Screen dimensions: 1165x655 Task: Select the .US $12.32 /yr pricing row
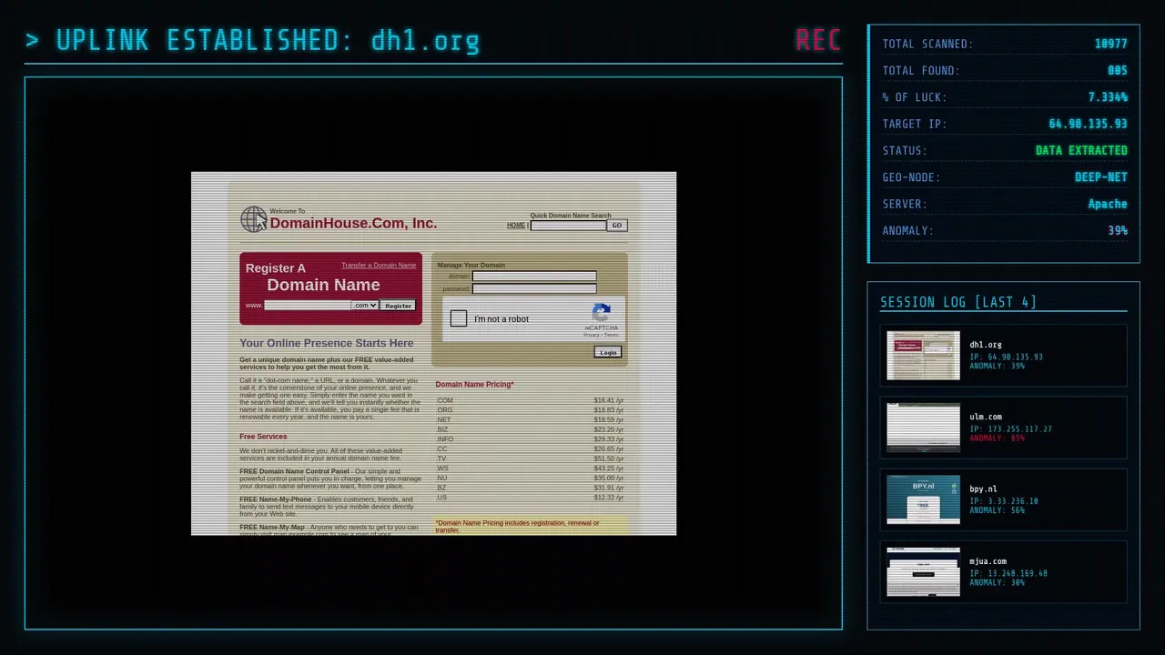point(530,498)
